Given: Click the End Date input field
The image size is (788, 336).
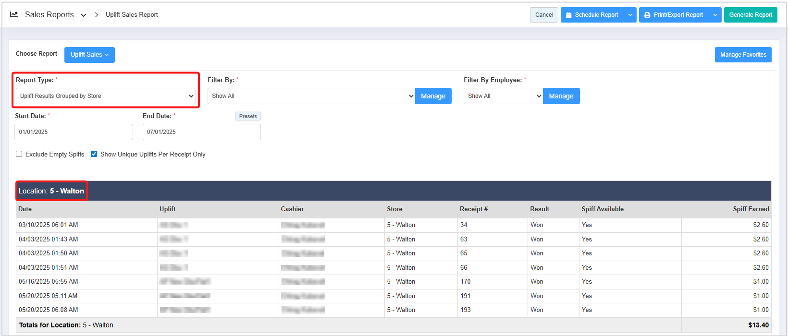Looking at the screenshot, I should click(201, 132).
